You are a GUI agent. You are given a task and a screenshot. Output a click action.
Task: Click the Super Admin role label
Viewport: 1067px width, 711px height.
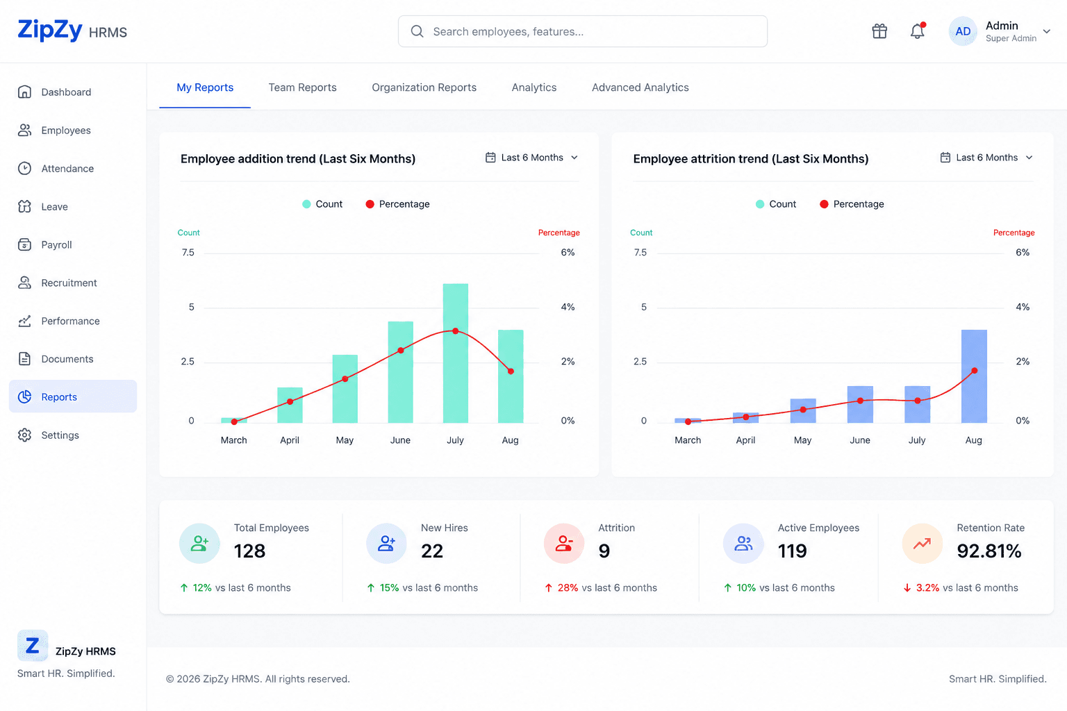click(x=1011, y=39)
